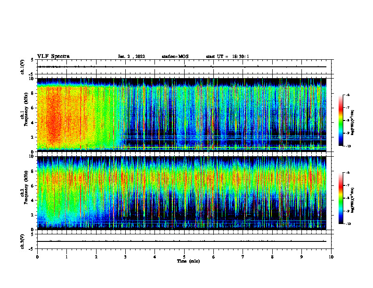Image resolution: width=373 pixels, height=288 pixels.
Task: Click the "0" time axis tick label
Action: click(x=37, y=257)
